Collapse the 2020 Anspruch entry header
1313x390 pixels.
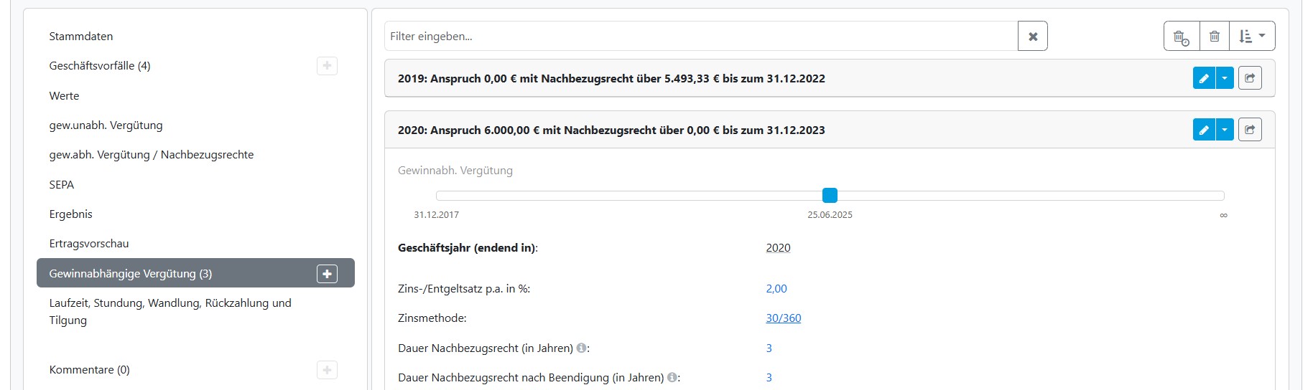611,130
